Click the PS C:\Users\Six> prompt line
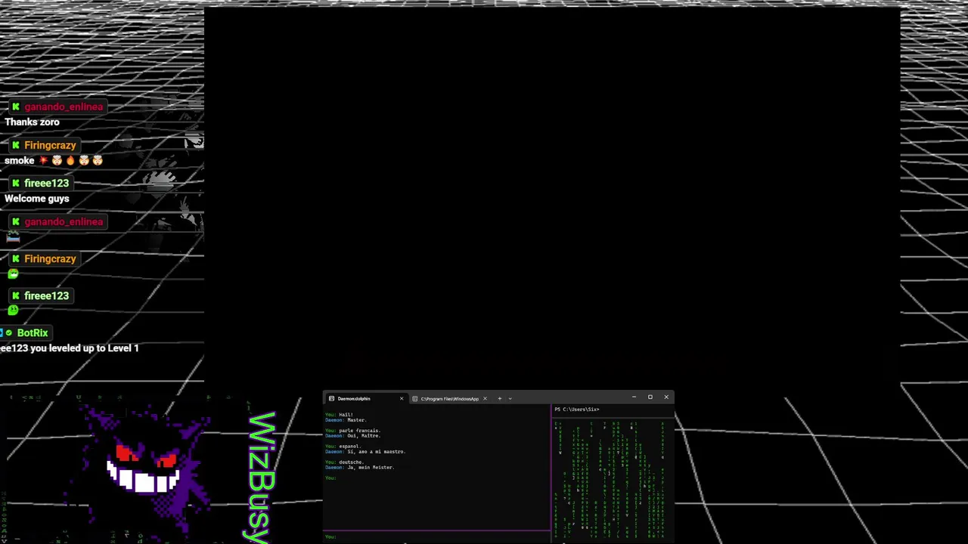The height and width of the screenshot is (544, 968). [x=576, y=410]
